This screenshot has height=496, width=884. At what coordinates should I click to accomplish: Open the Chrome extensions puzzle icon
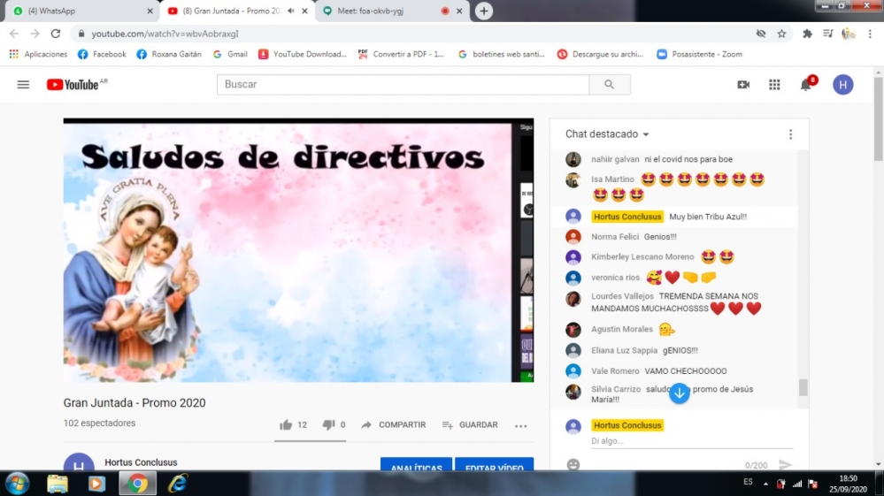pyautogui.click(x=807, y=34)
